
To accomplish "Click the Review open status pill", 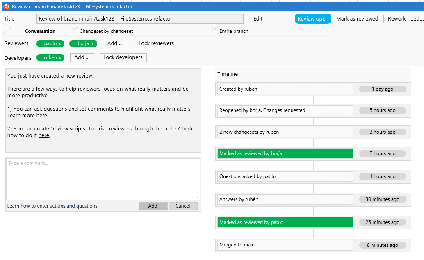I will click(312, 18).
